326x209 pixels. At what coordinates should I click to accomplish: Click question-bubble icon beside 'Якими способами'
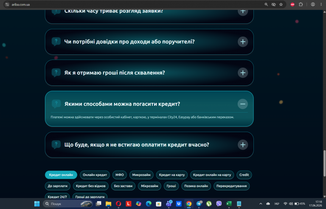tap(56, 104)
